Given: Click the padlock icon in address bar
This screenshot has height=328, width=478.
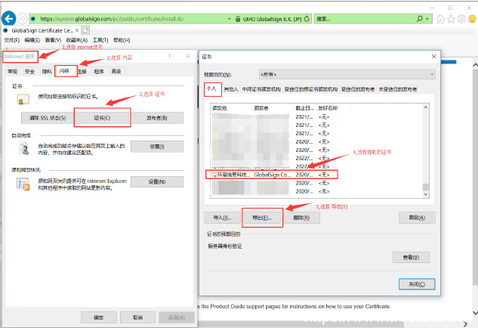Looking at the screenshot, I should (238, 19).
